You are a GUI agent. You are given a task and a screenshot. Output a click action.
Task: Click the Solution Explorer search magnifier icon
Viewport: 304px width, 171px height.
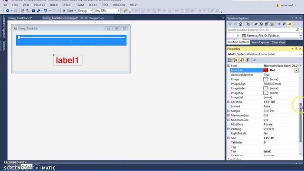[298, 30]
